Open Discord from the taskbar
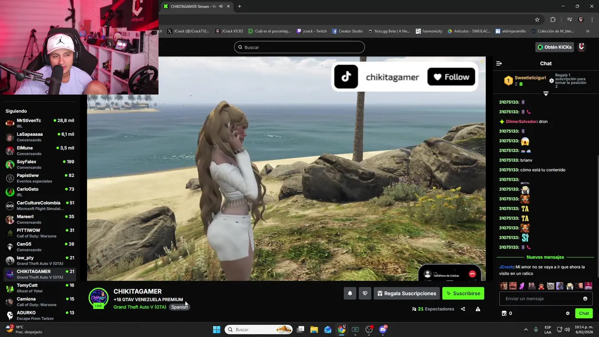 point(383,330)
